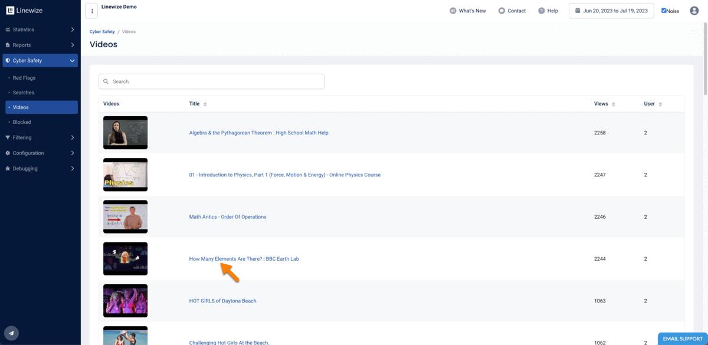The image size is (708, 345).
Task: Click the Help question mark icon
Action: click(x=542, y=11)
